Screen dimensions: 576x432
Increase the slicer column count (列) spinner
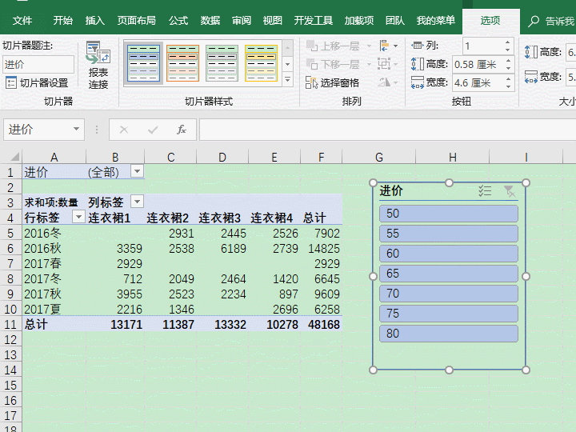click(507, 42)
